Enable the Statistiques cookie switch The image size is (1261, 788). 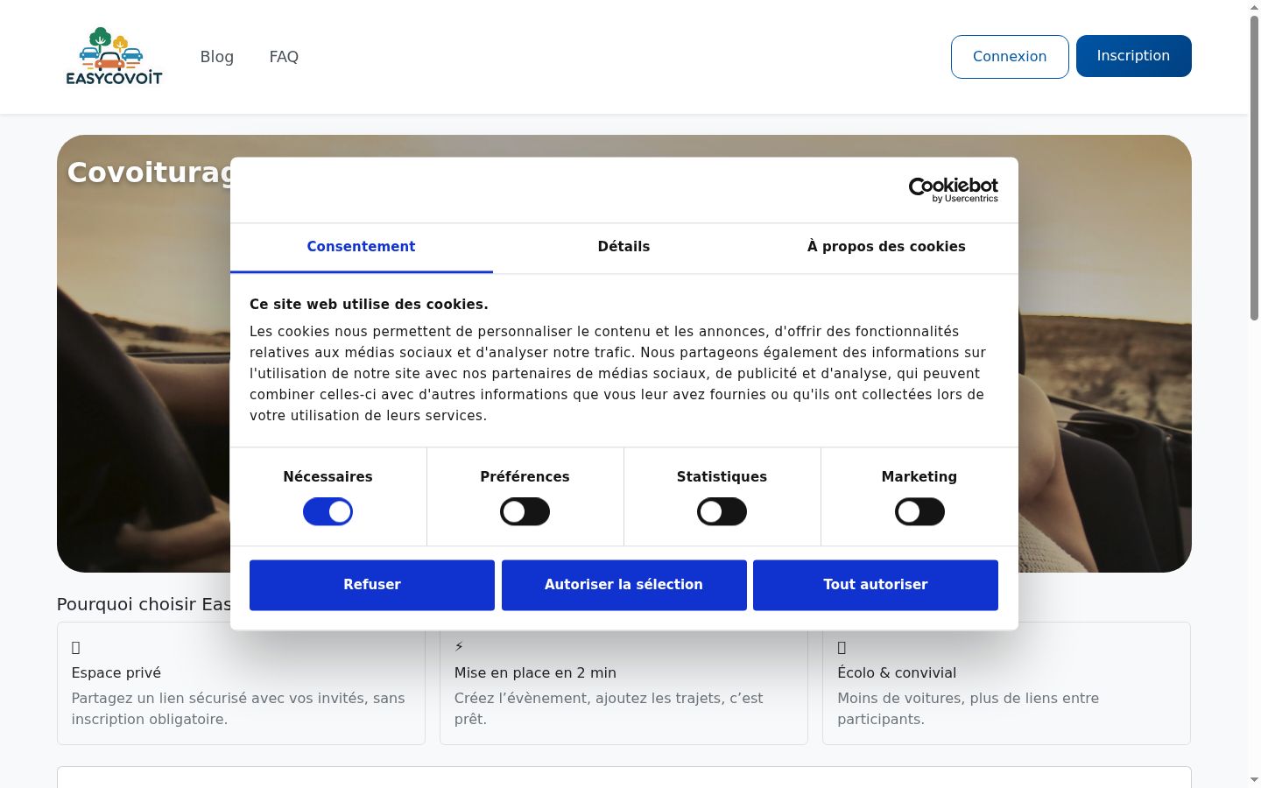722,512
